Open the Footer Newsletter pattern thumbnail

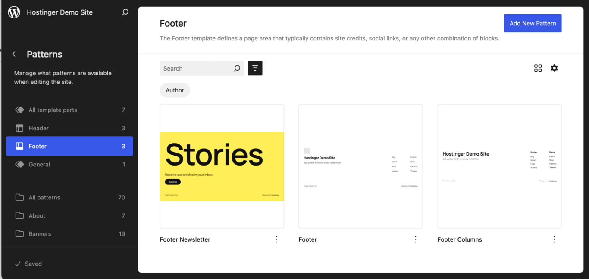[x=222, y=166]
